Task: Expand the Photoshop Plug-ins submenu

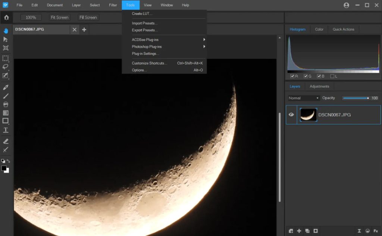Action: tap(165, 47)
